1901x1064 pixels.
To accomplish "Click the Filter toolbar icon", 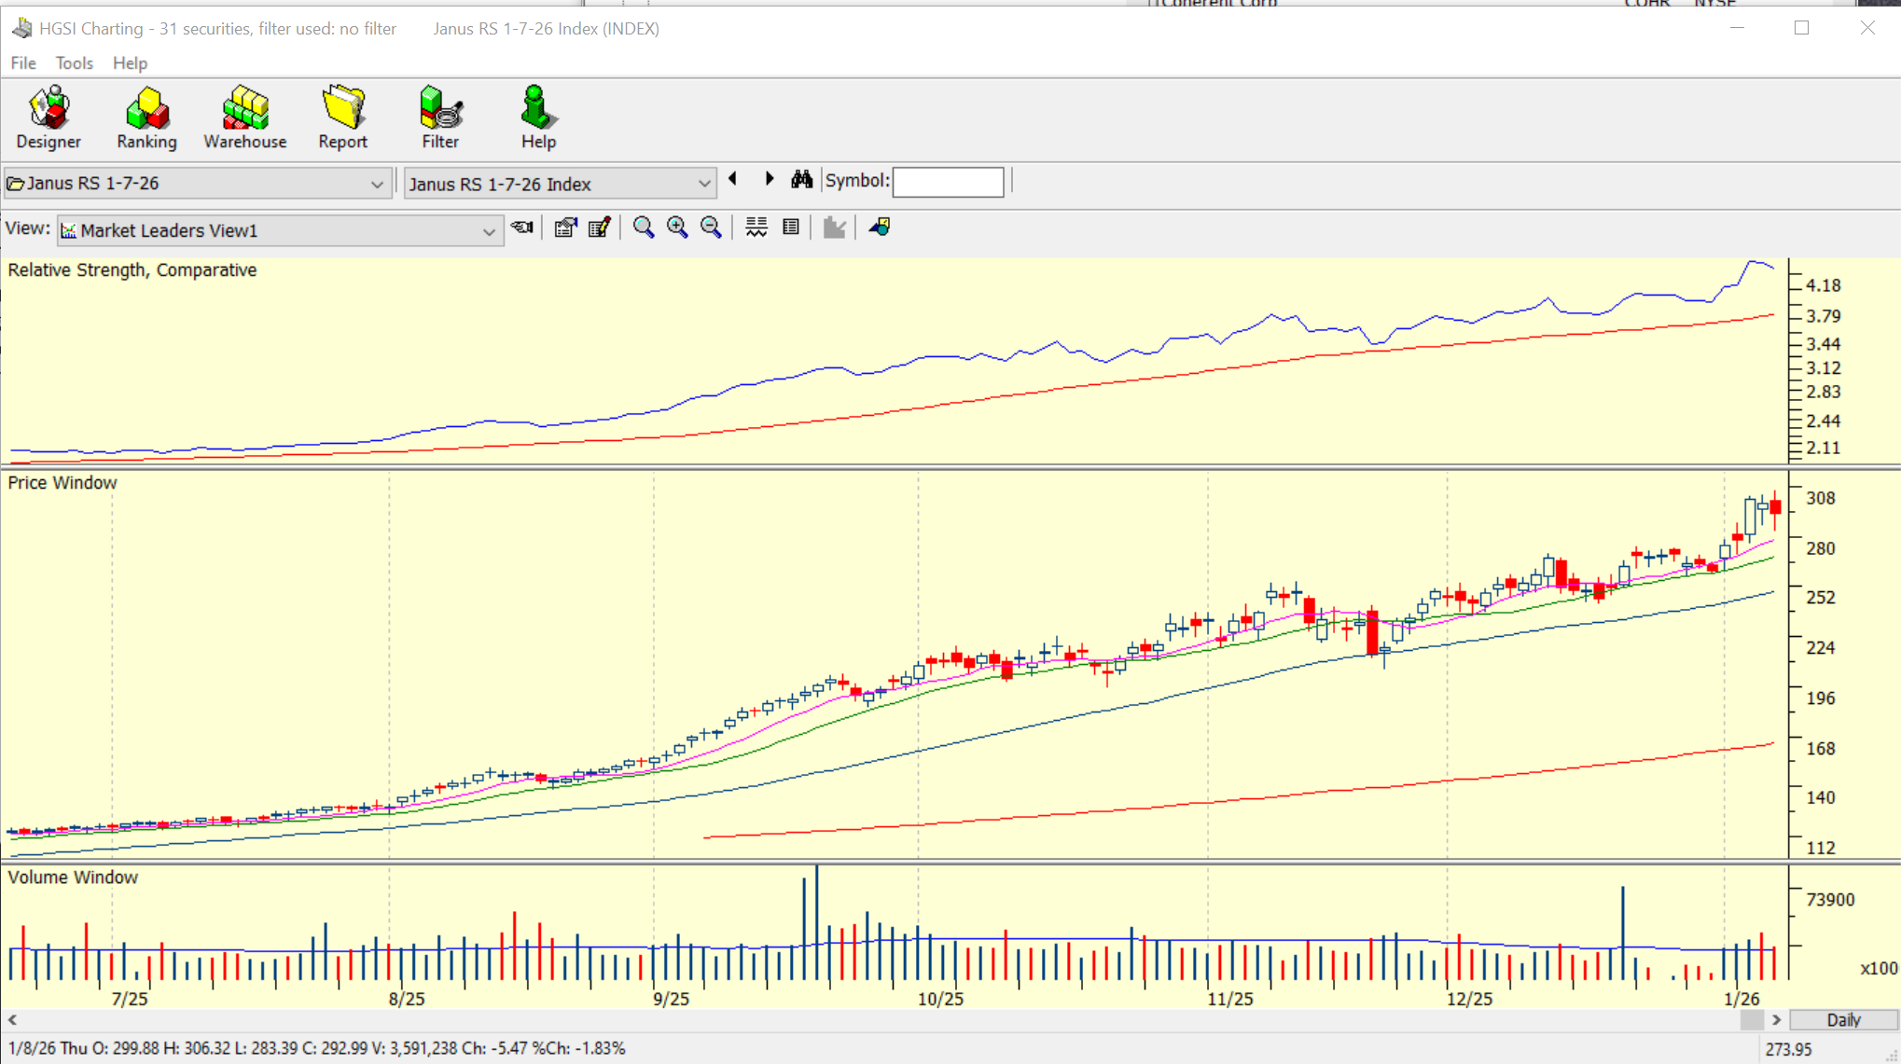I will tap(440, 118).
